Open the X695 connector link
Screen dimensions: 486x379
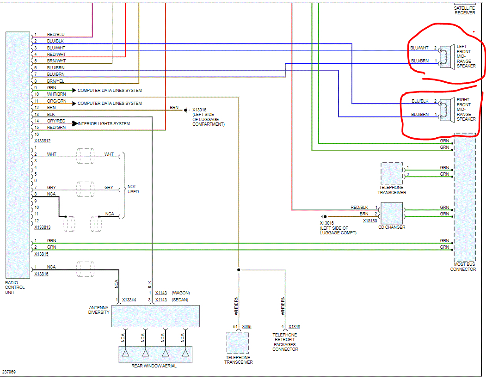tap(246, 327)
